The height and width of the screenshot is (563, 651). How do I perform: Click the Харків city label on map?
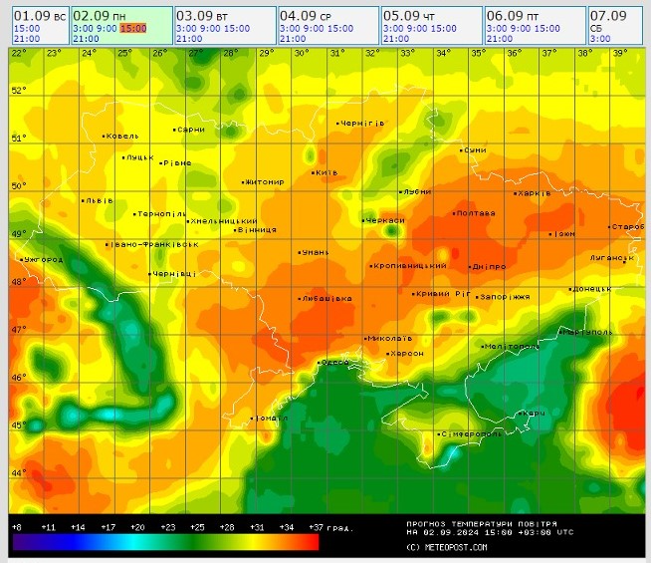[535, 193]
